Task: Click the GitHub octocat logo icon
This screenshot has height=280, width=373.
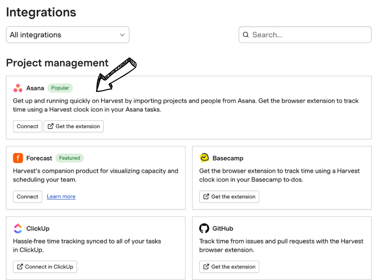Action: (x=204, y=229)
